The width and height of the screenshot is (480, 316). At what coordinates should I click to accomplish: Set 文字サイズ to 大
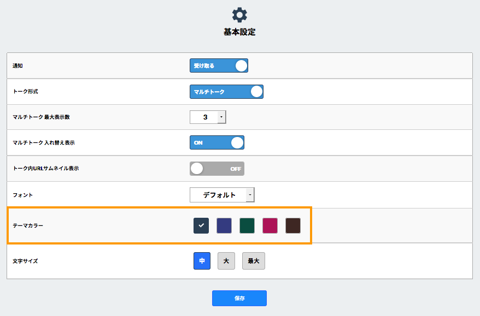226,261
